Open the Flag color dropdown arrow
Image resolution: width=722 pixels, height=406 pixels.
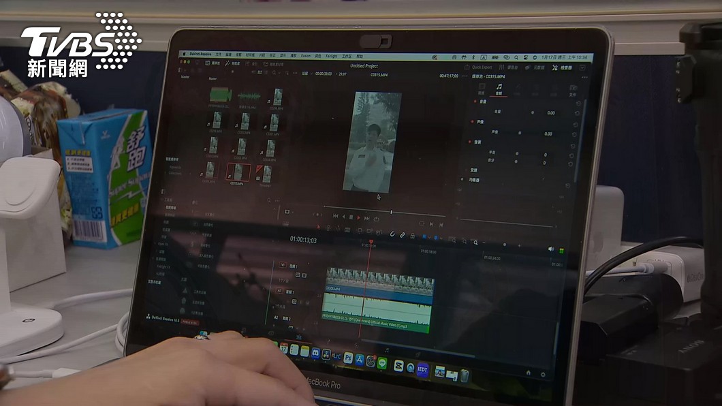428,238
